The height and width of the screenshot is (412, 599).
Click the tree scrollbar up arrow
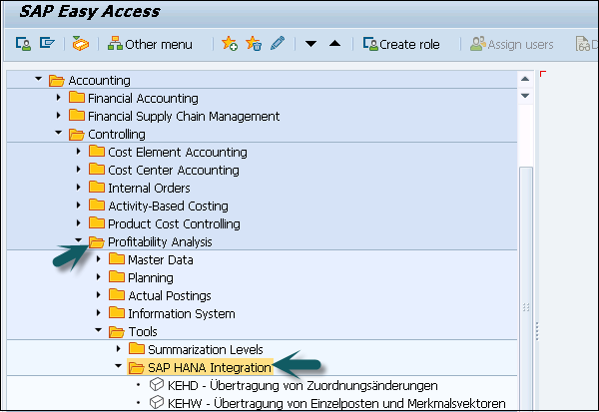[526, 78]
